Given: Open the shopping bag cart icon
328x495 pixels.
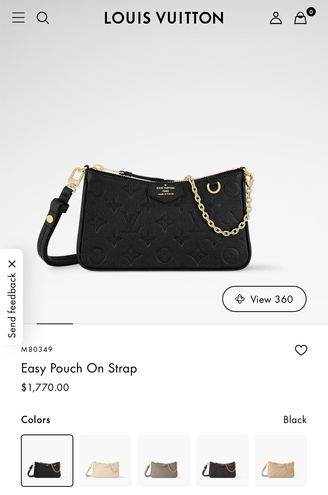Looking at the screenshot, I should [300, 18].
